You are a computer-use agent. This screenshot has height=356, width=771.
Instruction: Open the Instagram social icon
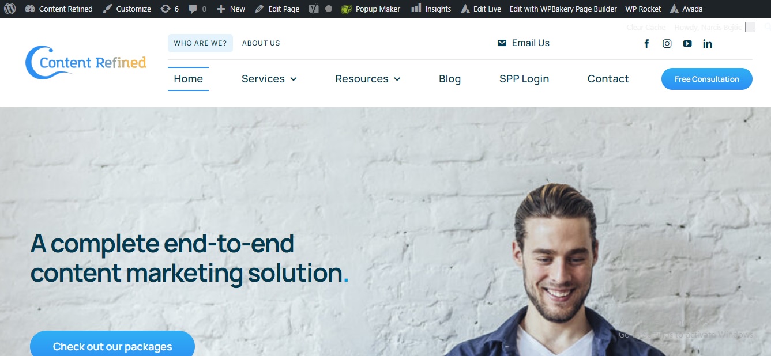click(x=667, y=44)
